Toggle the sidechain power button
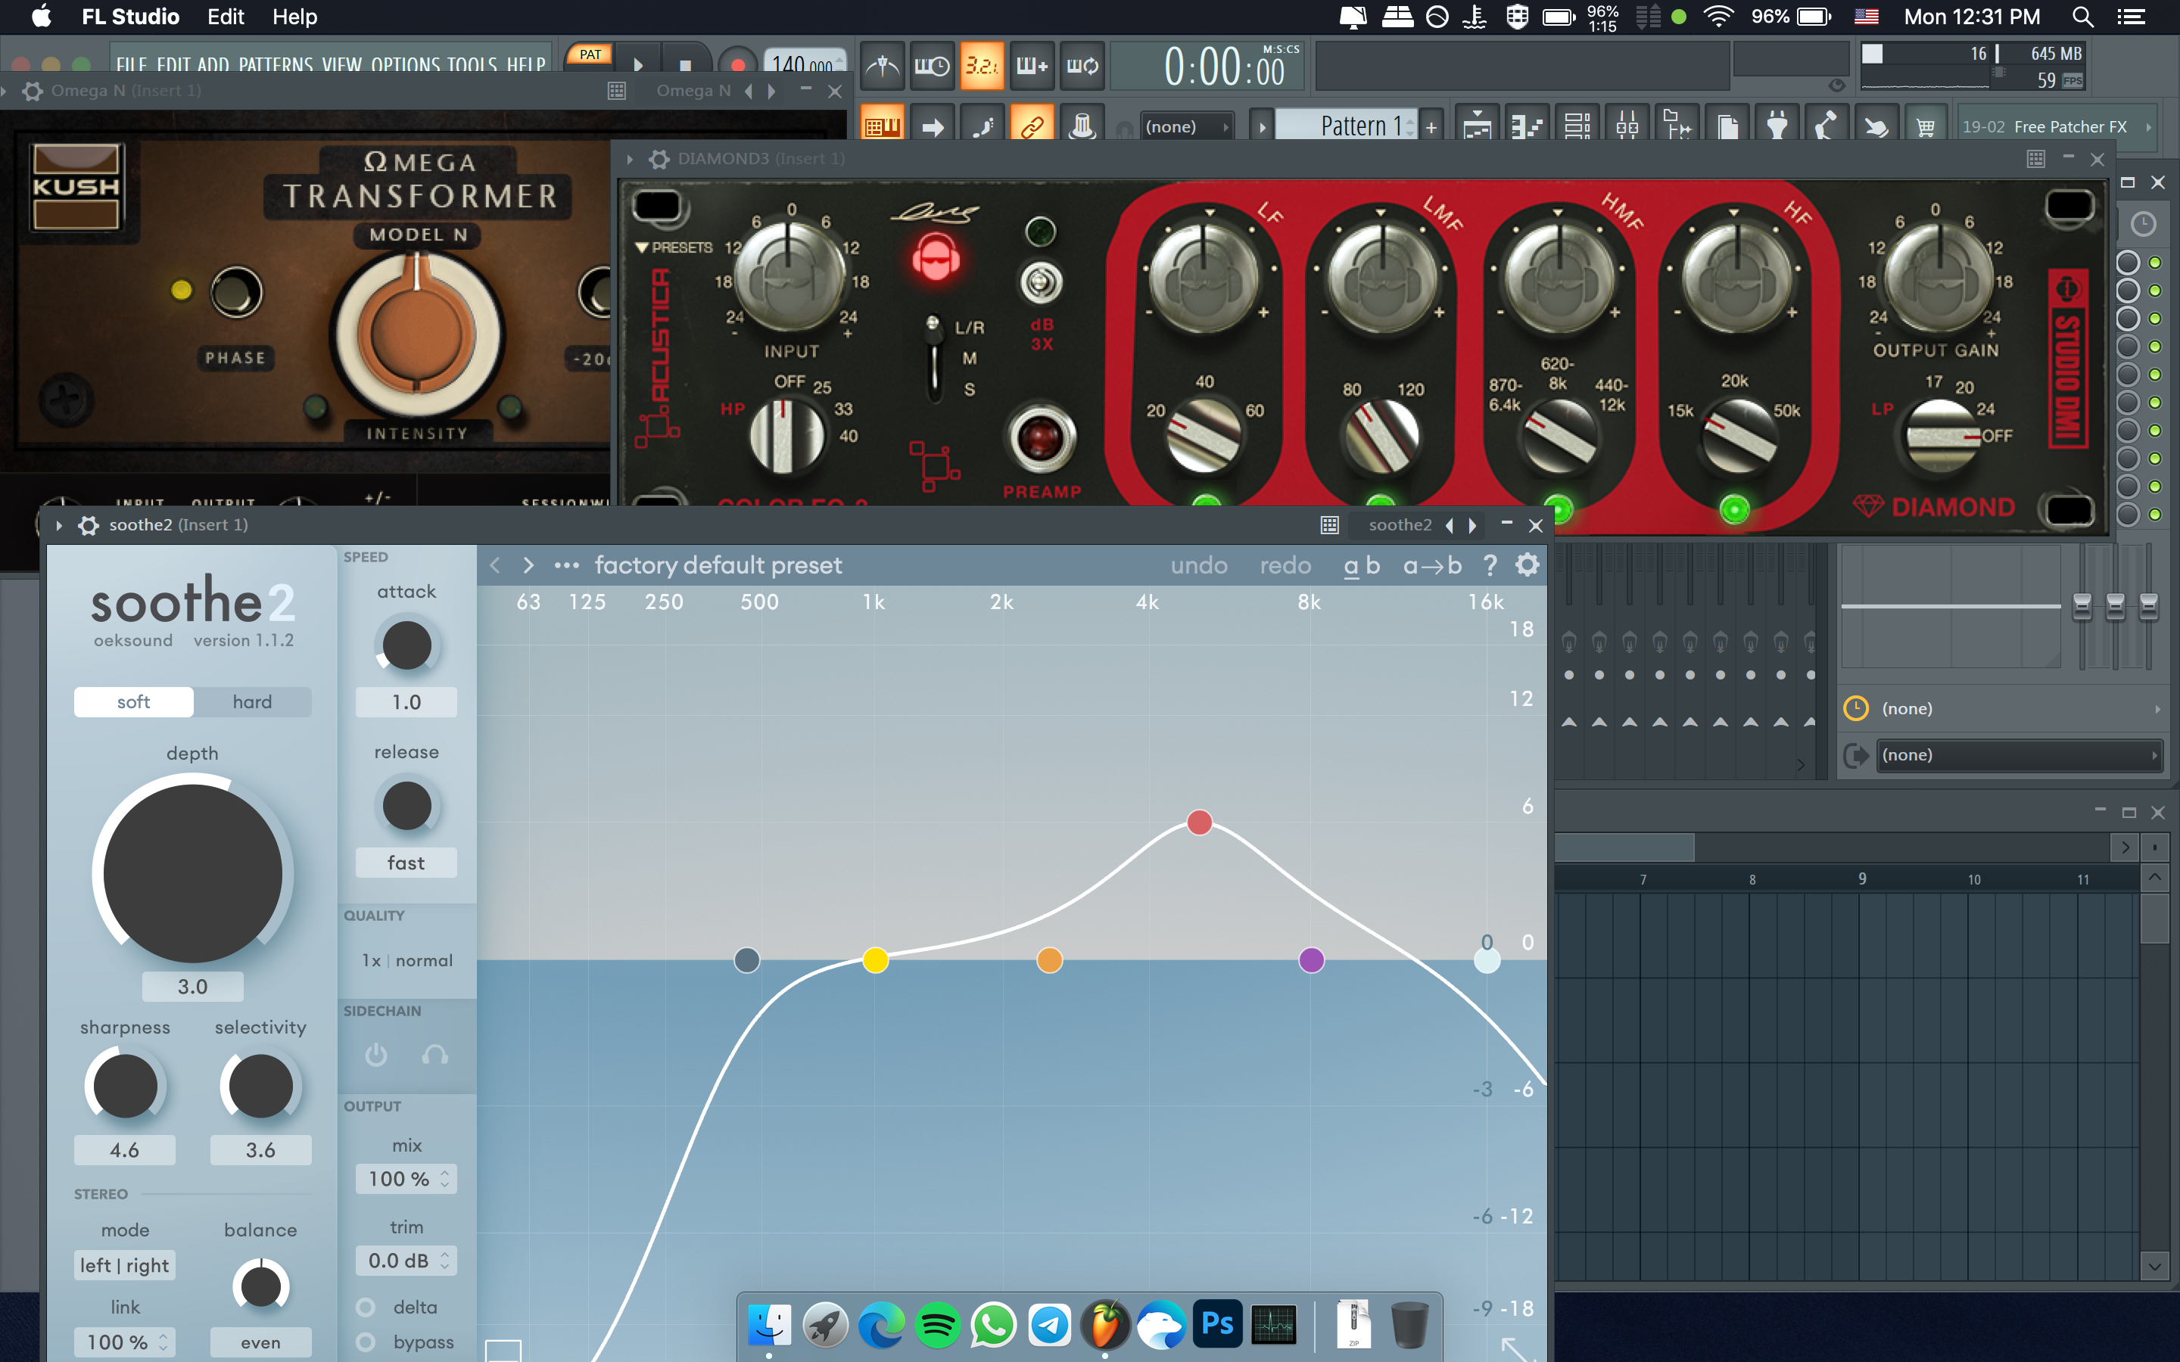This screenshot has width=2180, height=1362. click(x=376, y=1054)
